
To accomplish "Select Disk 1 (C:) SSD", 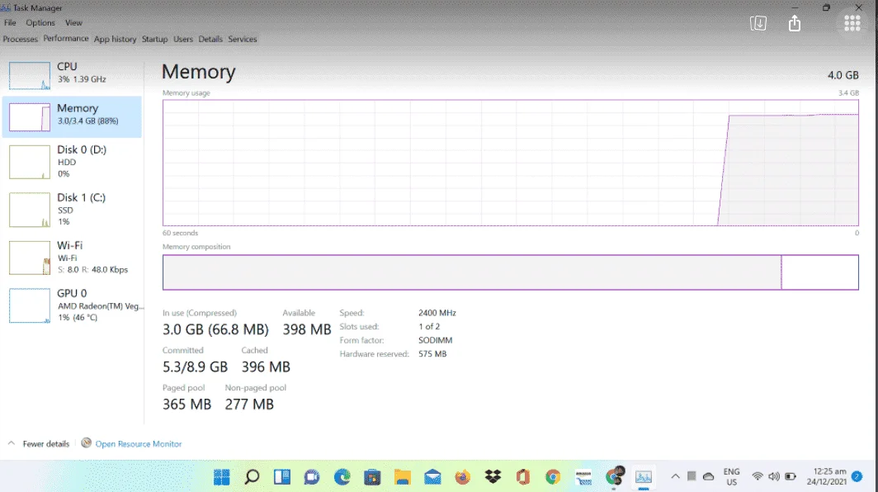I will coord(72,210).
